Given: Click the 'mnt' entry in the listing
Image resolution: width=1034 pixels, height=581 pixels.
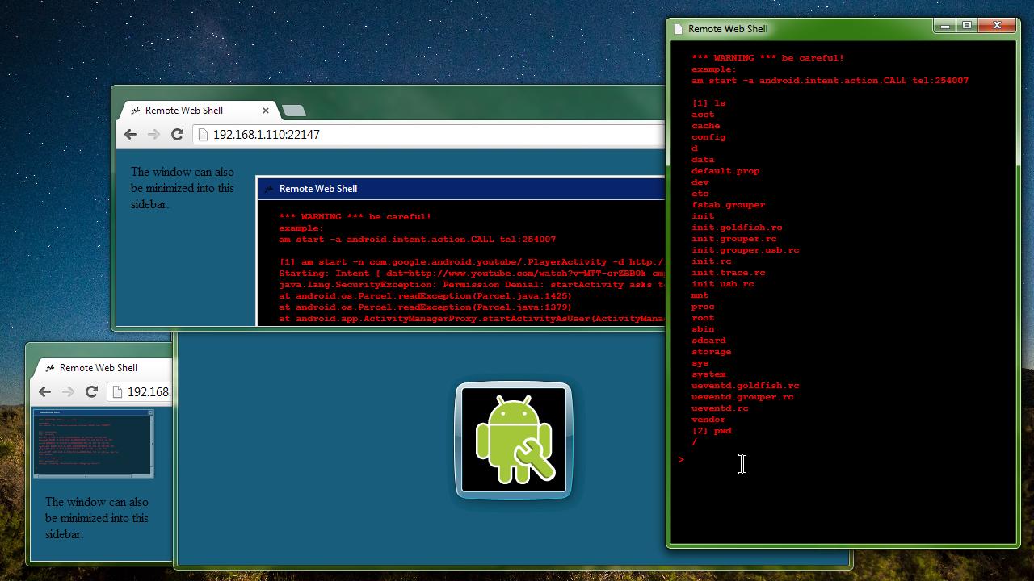Looking at the screenshot, I should pos(700,295).
